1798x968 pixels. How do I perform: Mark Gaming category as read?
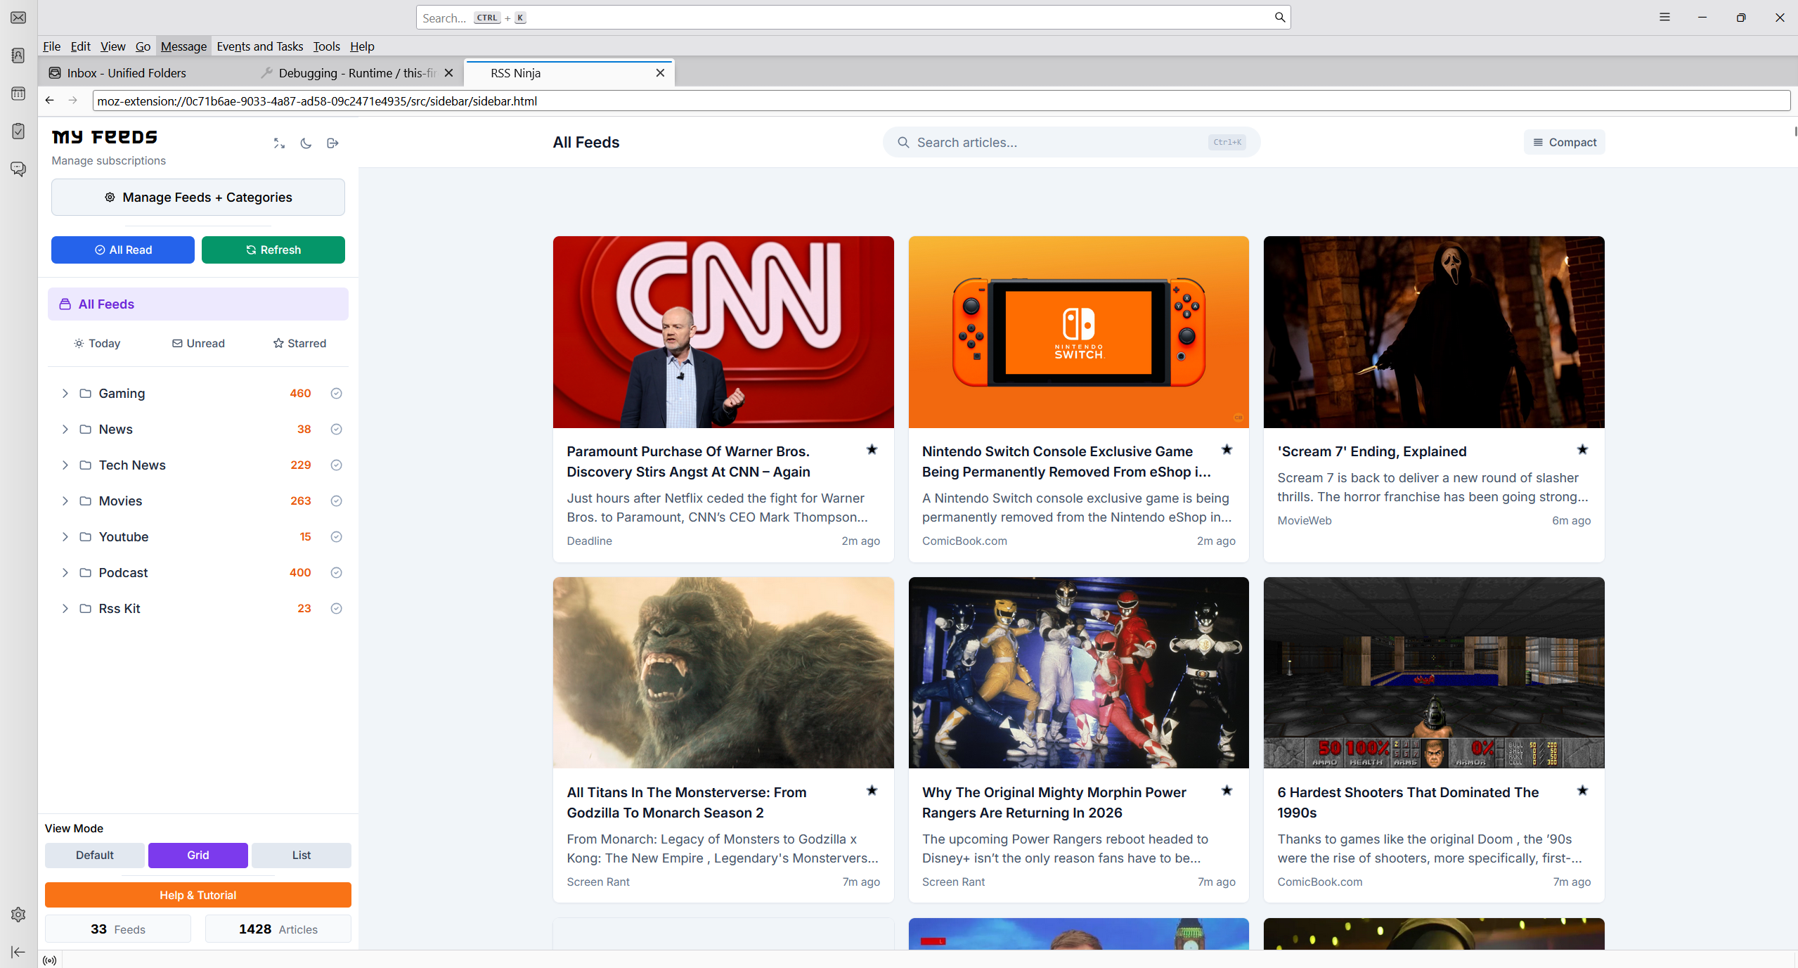coord(336,394)
